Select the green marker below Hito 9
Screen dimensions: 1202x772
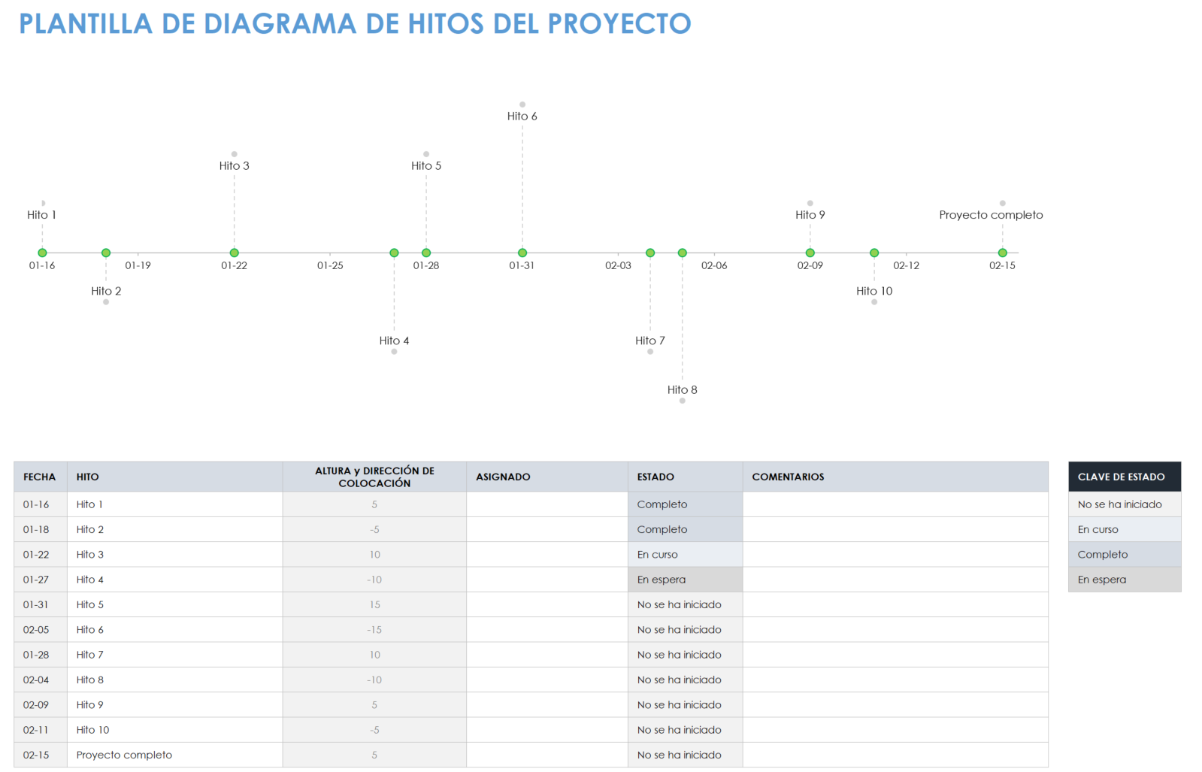click(810, 253)
